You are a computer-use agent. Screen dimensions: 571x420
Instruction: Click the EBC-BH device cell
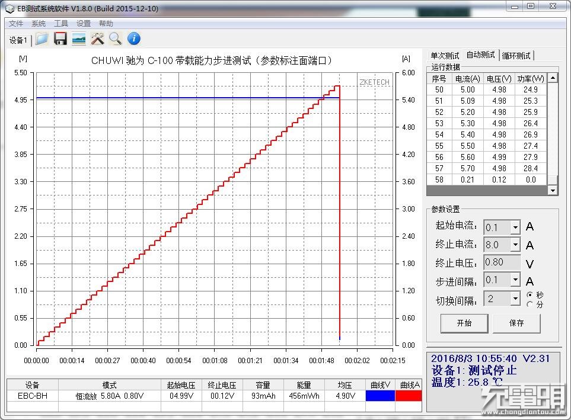pos(33,396)
